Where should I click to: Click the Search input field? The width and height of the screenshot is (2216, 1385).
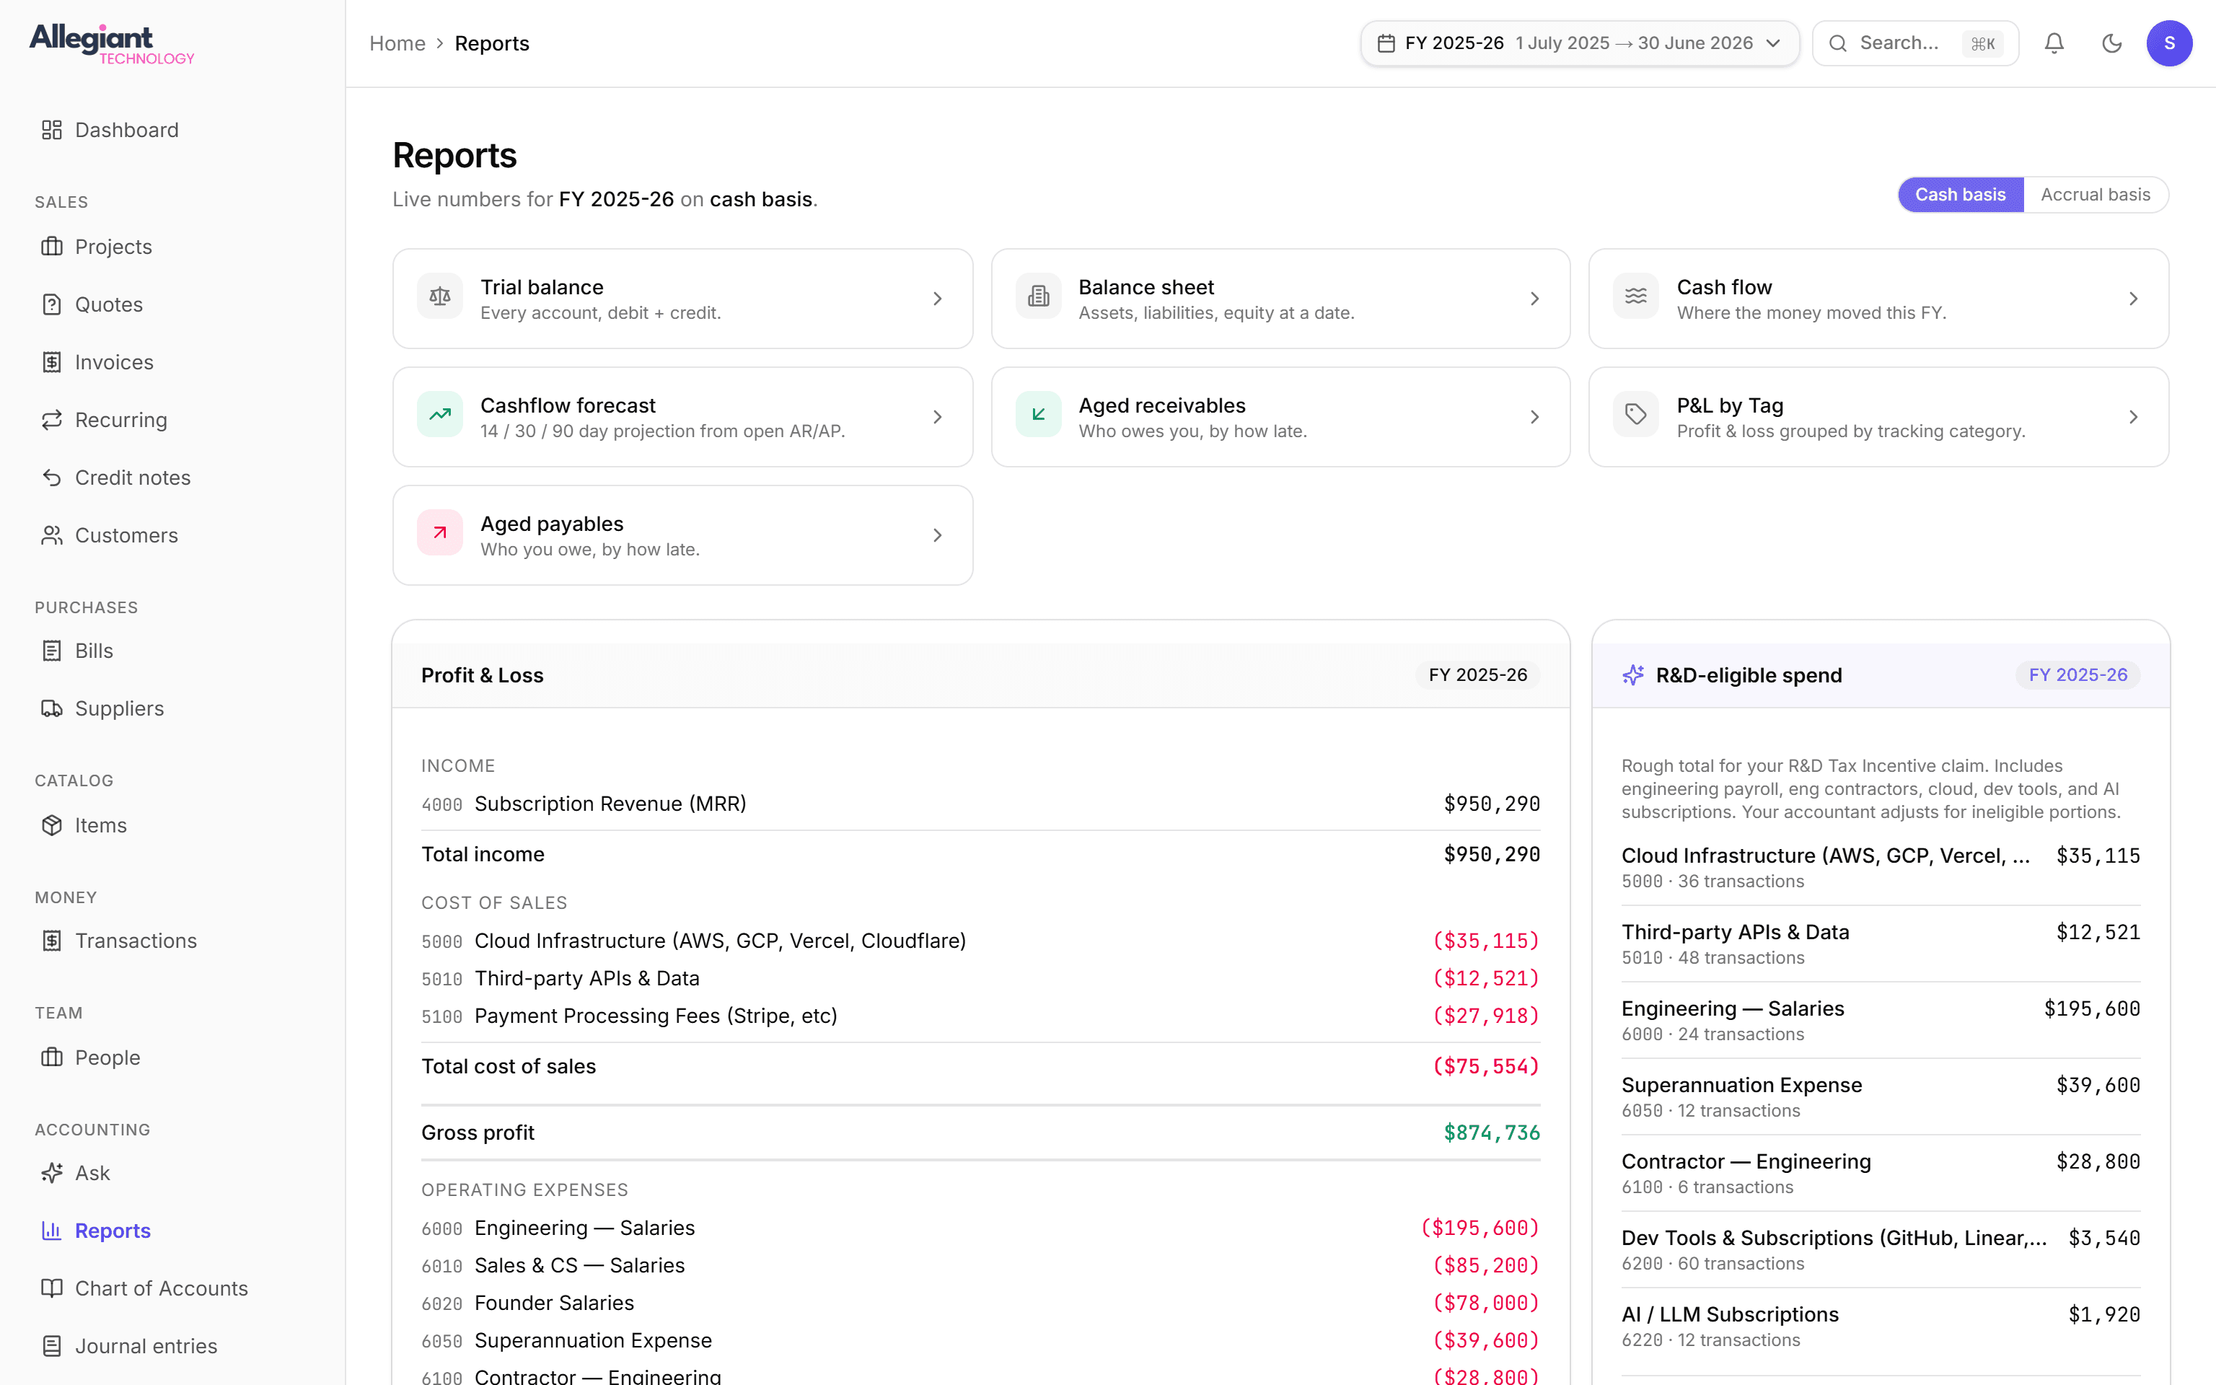1916,43
